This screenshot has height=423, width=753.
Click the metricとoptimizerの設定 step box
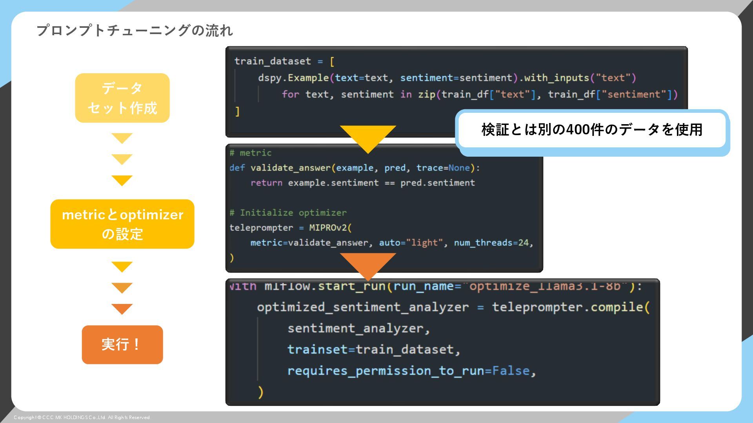[x=122, y=224]
